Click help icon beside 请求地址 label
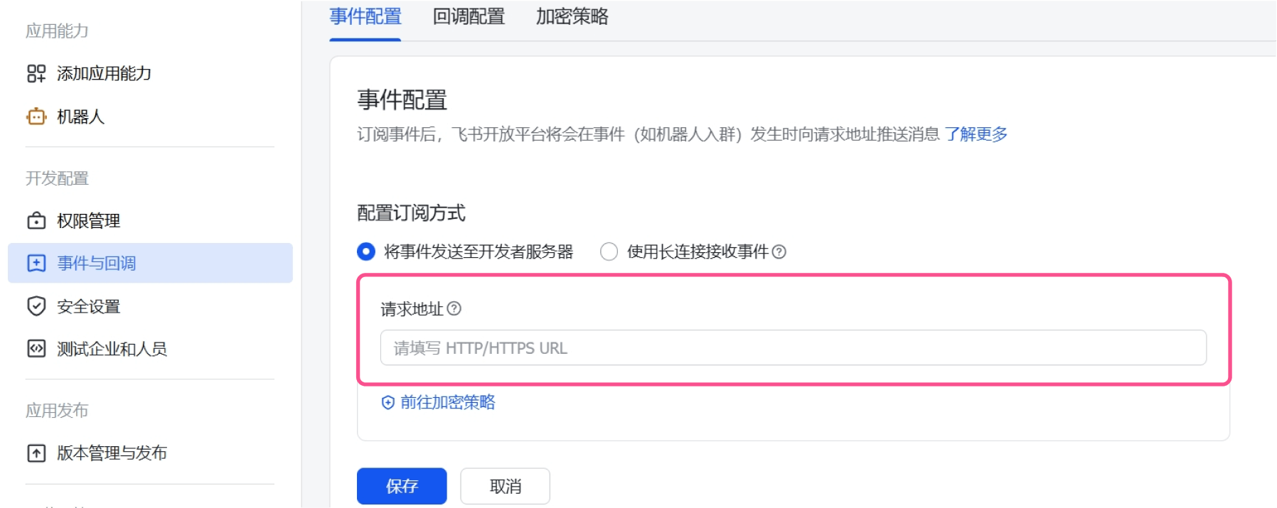Image resolution: width=1277 pixels, height=508 pixels. (x=454, y=308)
